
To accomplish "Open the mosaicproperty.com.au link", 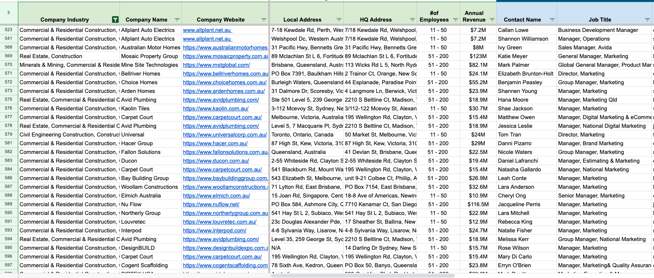I will (x=225, y=56).
